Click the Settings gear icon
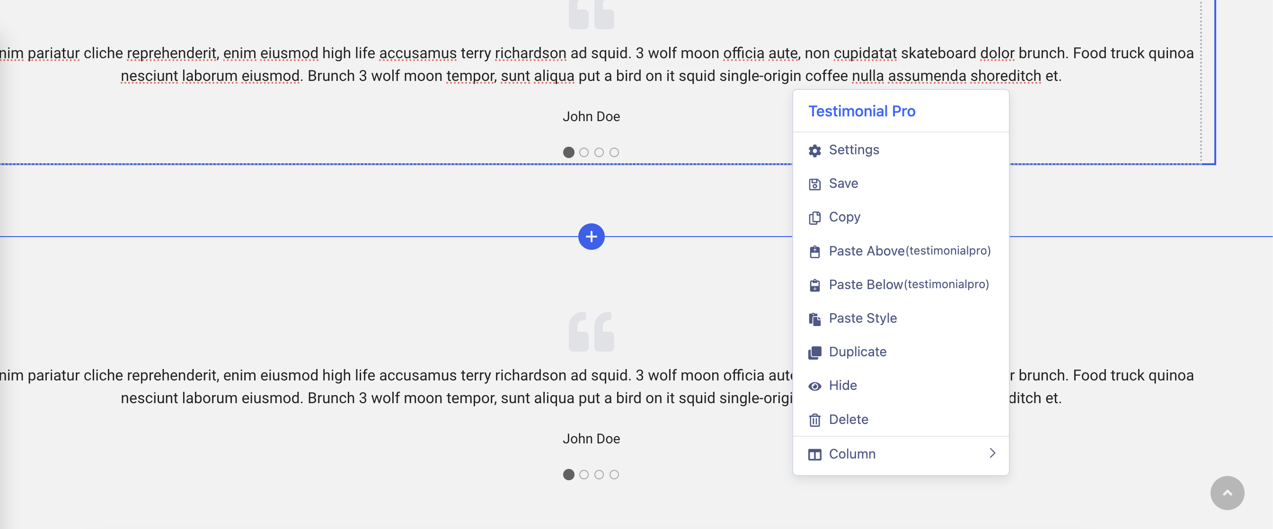1273x529 pixels. tap(814, 150)
